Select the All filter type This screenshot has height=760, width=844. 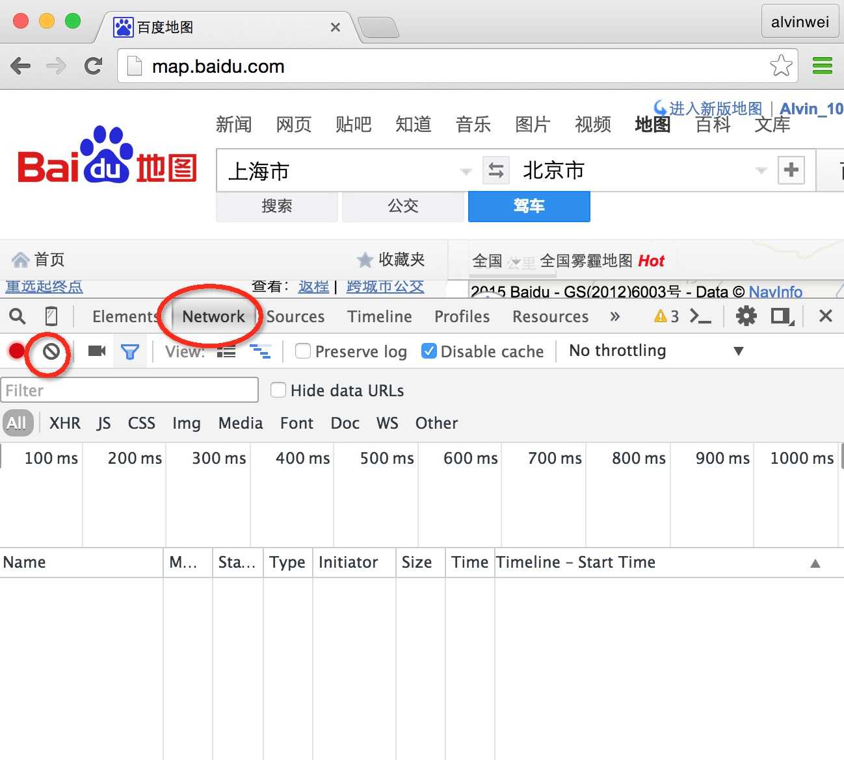[17, 423]
